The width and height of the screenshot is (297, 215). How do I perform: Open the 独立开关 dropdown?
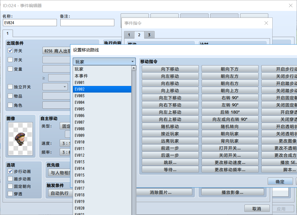[x=55, y=87]
